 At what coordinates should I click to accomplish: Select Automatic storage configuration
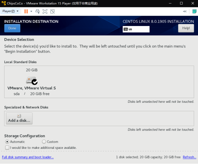pos(7,142)
